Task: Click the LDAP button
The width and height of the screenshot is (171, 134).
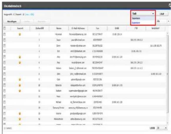Action: point(162,14)
